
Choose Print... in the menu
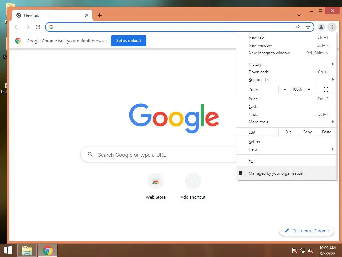coord(286,99)
